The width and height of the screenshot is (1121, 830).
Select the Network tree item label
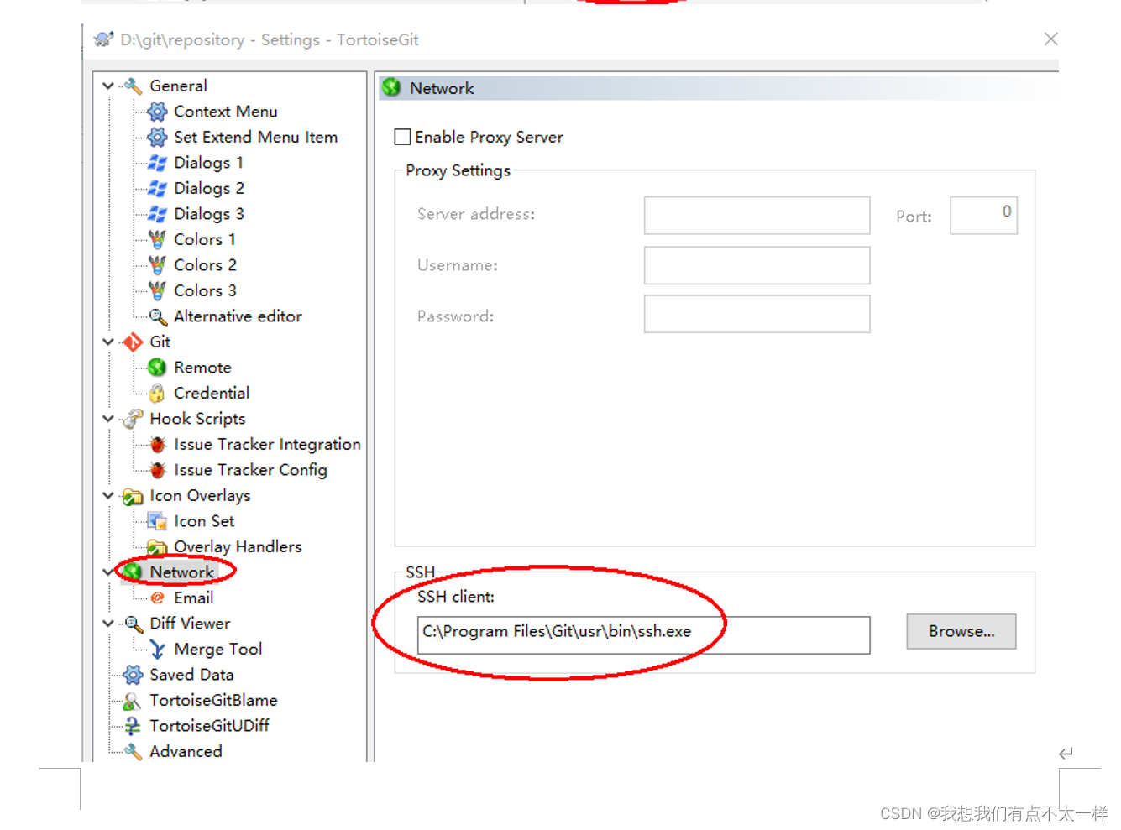coord(182,572)
